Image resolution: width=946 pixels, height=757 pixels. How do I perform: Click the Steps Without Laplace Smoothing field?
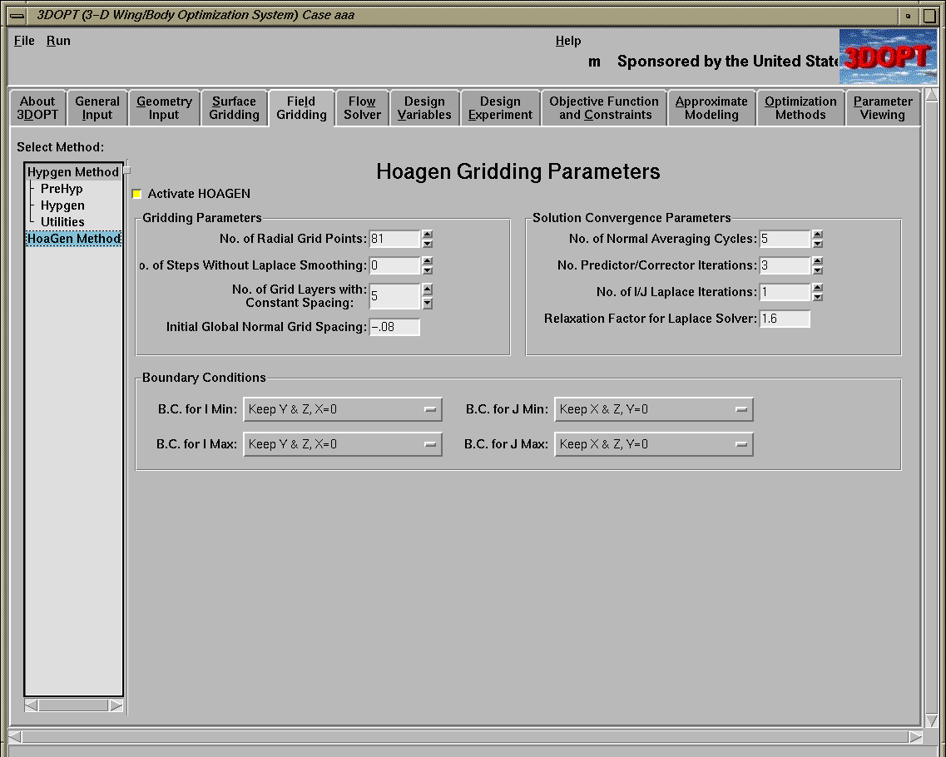click(394, 265)
